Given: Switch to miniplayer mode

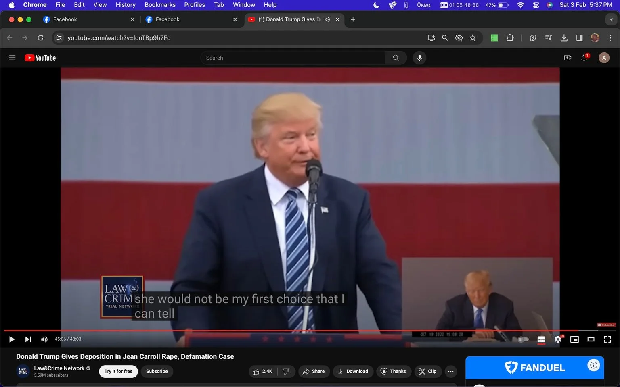Looking at the screenshot, I should pos(574,339).
